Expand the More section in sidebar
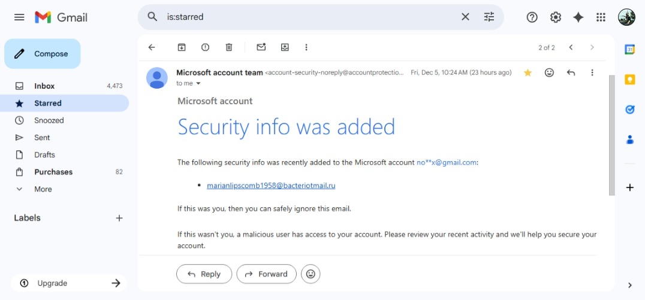This screenshot has width=645, height=300. 65,189
